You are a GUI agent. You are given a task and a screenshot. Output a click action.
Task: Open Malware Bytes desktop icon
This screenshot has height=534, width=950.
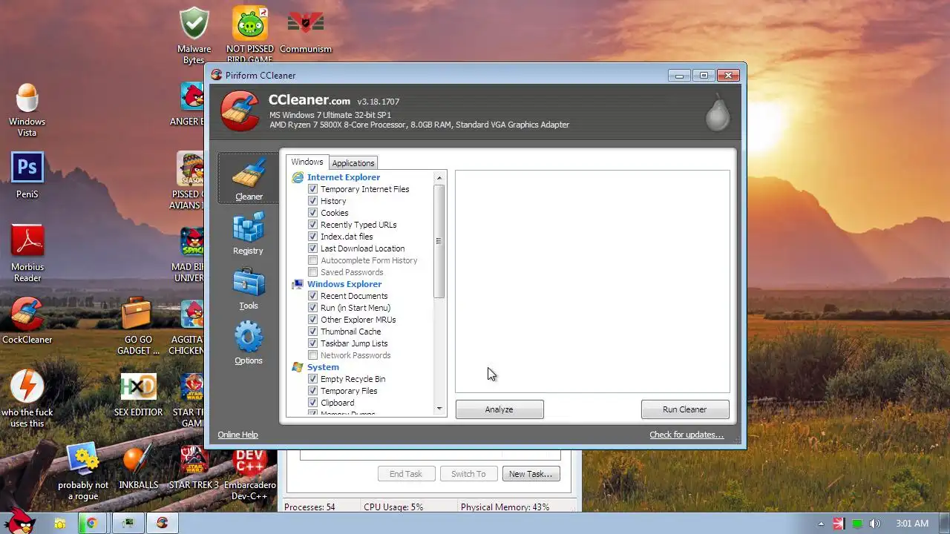tap(194, 36)
